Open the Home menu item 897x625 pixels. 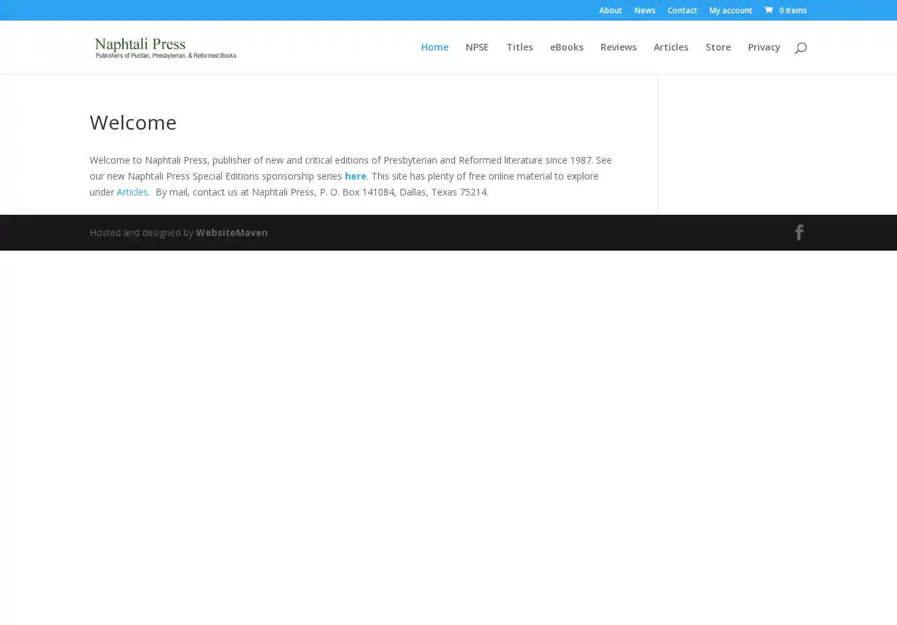coord(434,47)
